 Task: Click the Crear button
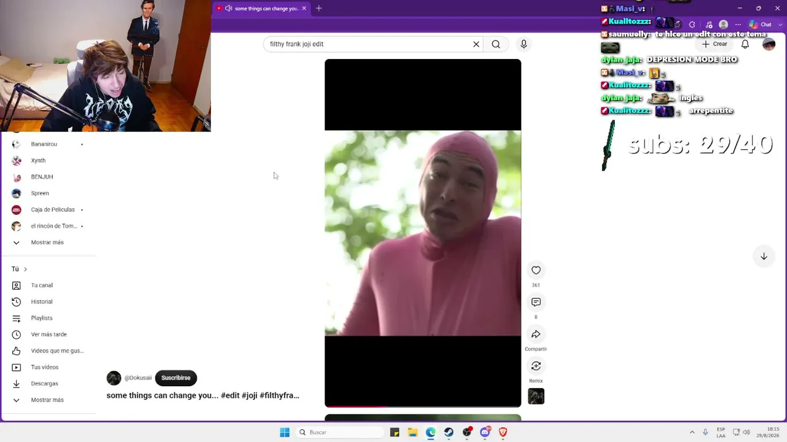tap(715, 44)
